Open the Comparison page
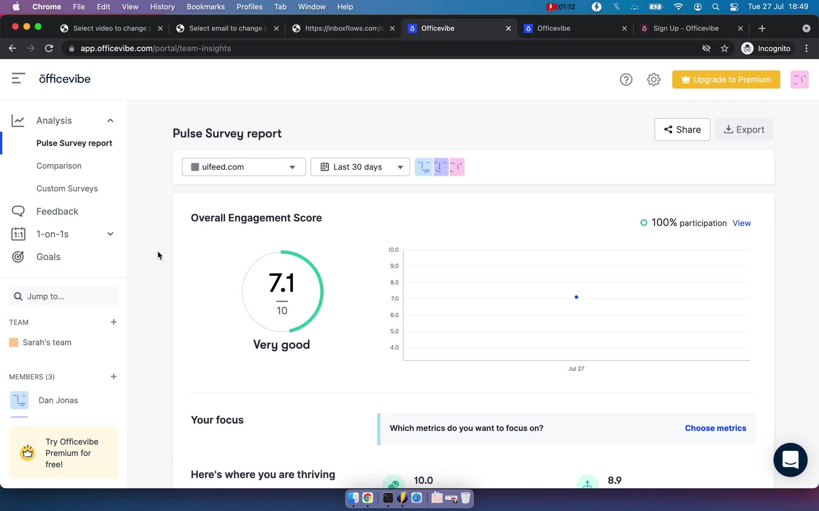Screen dimensions: 819x511 (x=59, y=166)
